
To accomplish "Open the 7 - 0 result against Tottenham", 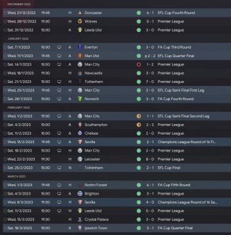I will pyautogui.click(x=150, y=82).
